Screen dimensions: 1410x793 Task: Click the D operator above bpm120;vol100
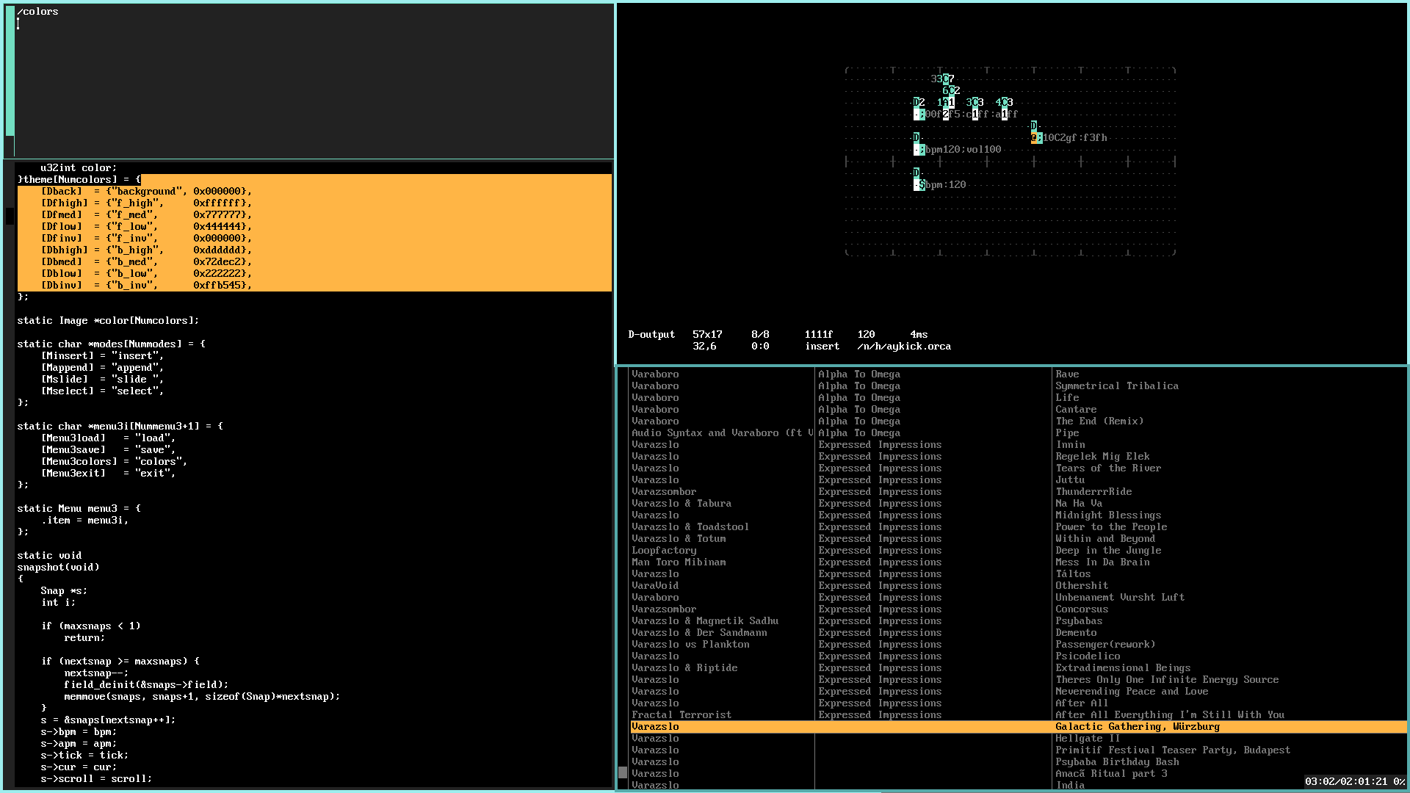916,137
